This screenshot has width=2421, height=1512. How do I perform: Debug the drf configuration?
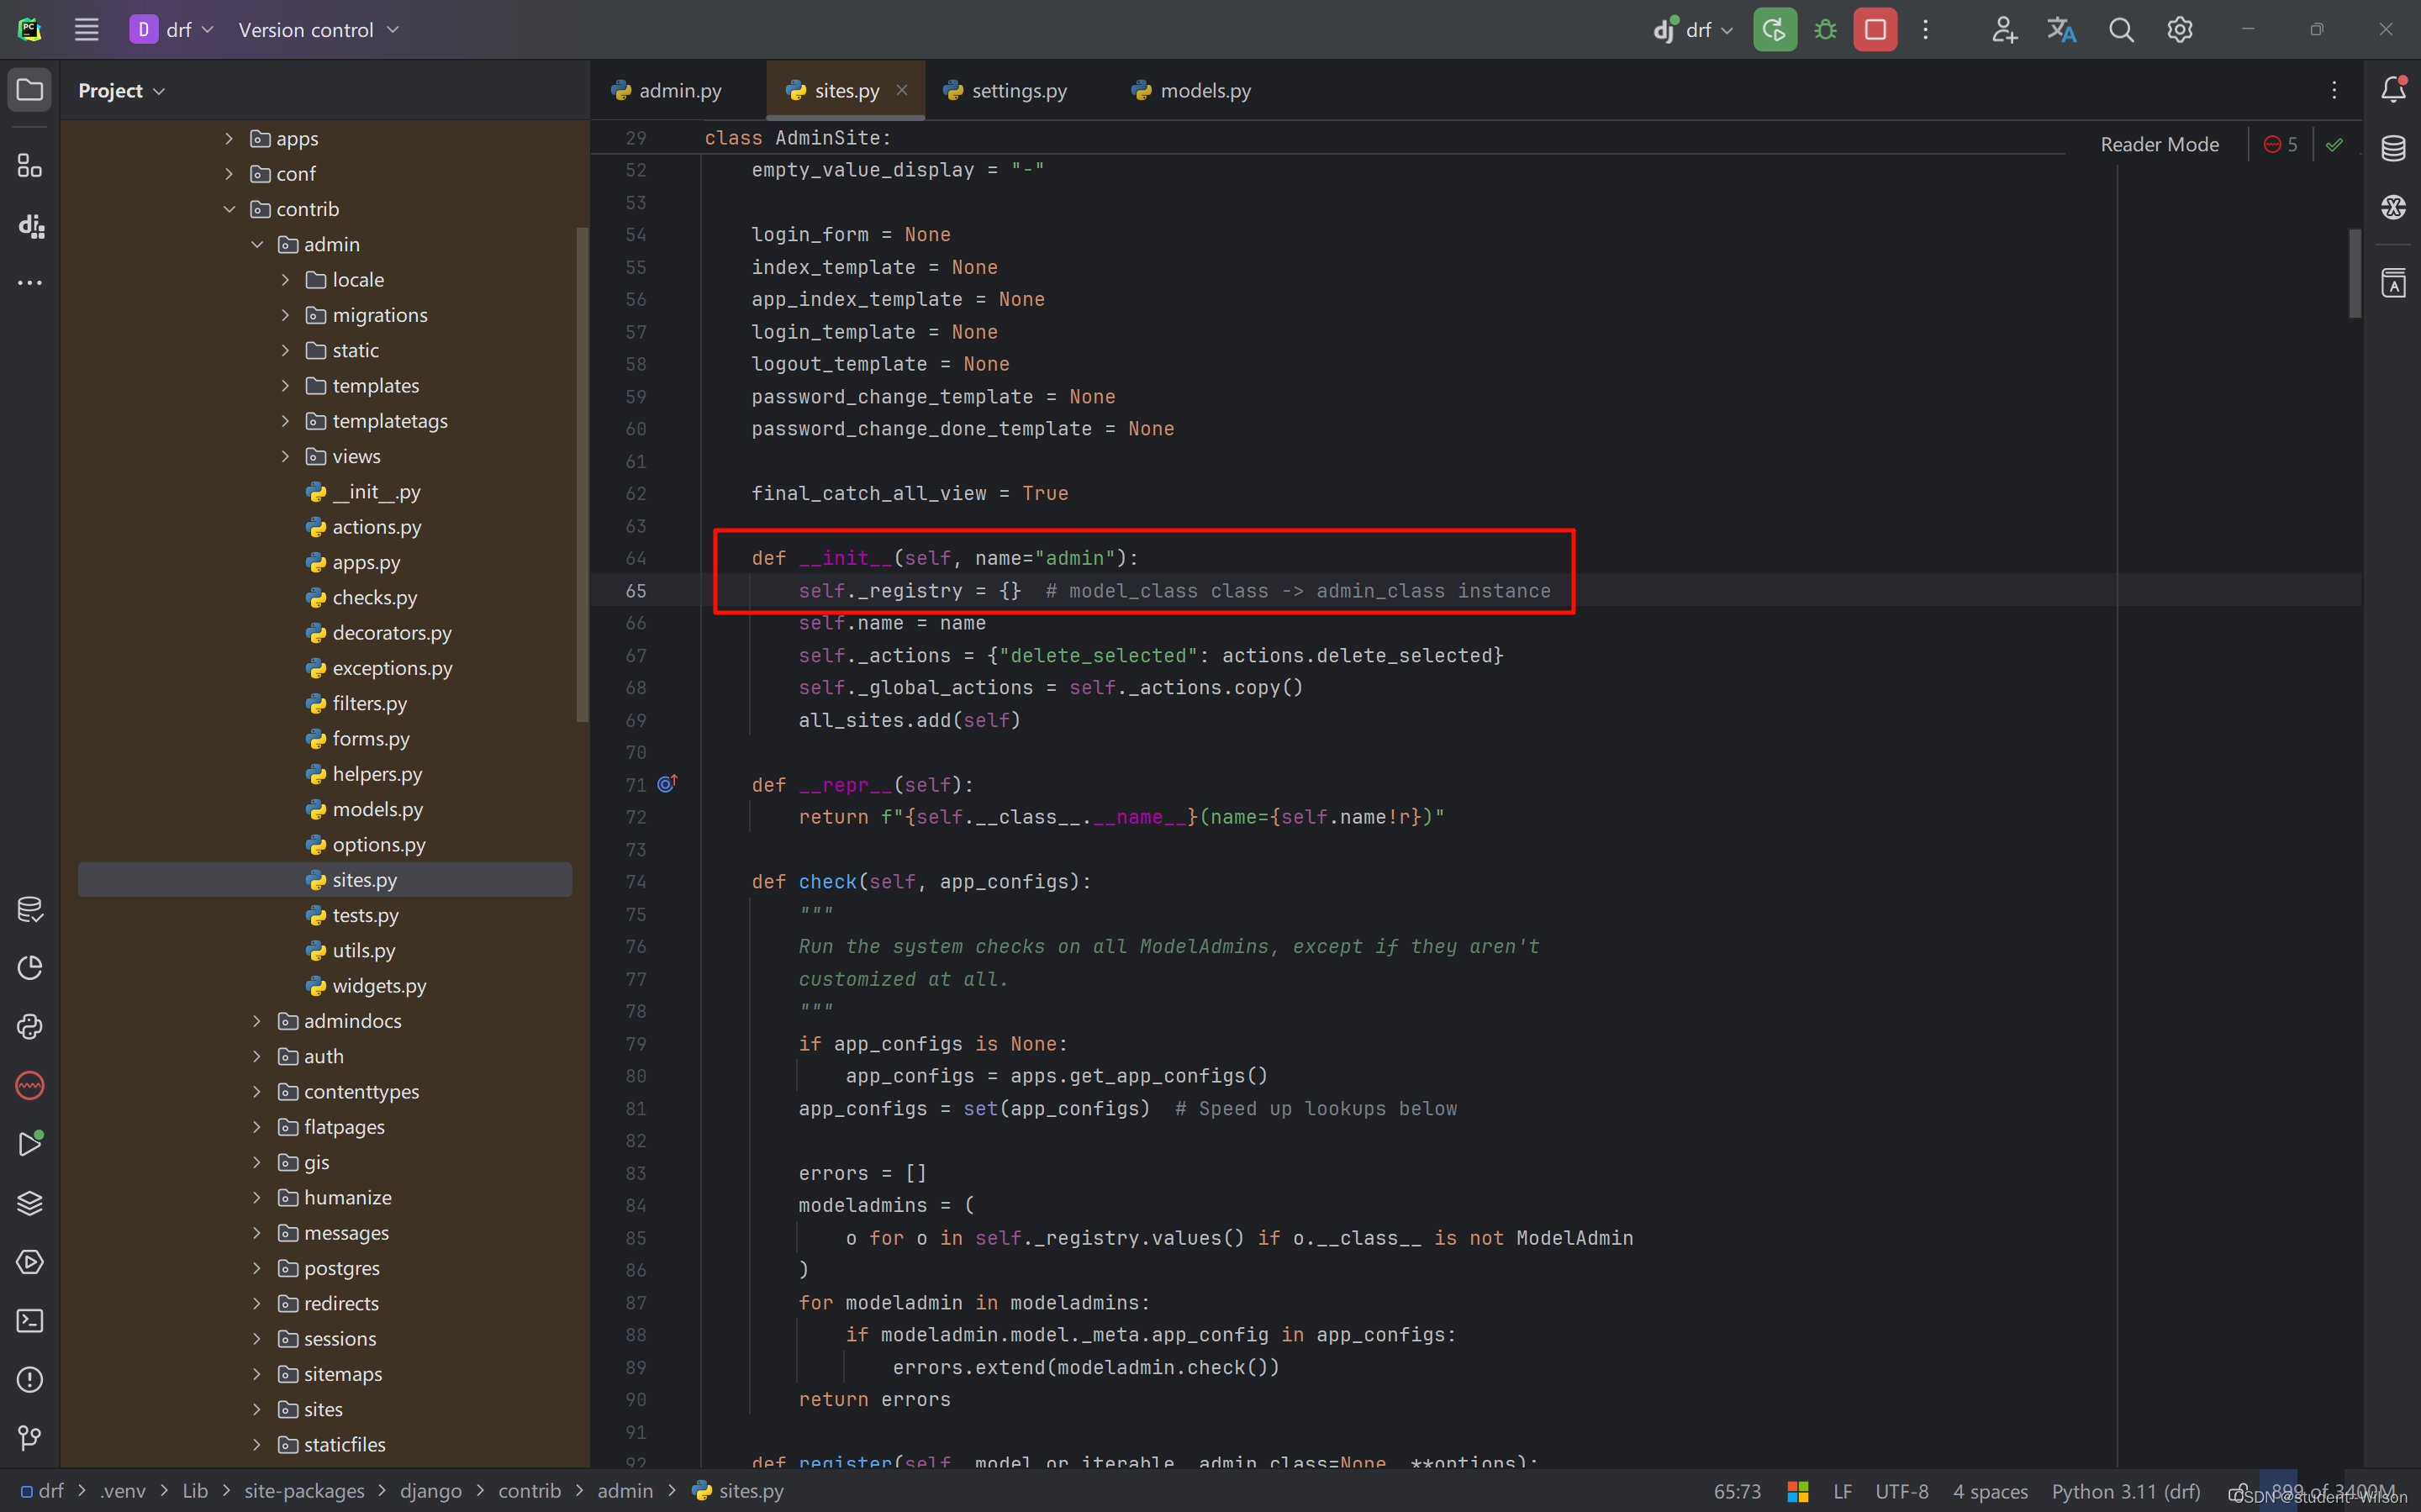tap(1826, 30)
